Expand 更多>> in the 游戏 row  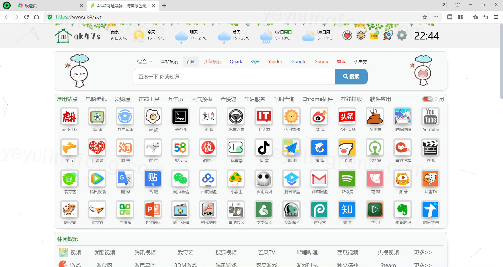[423, 264]
